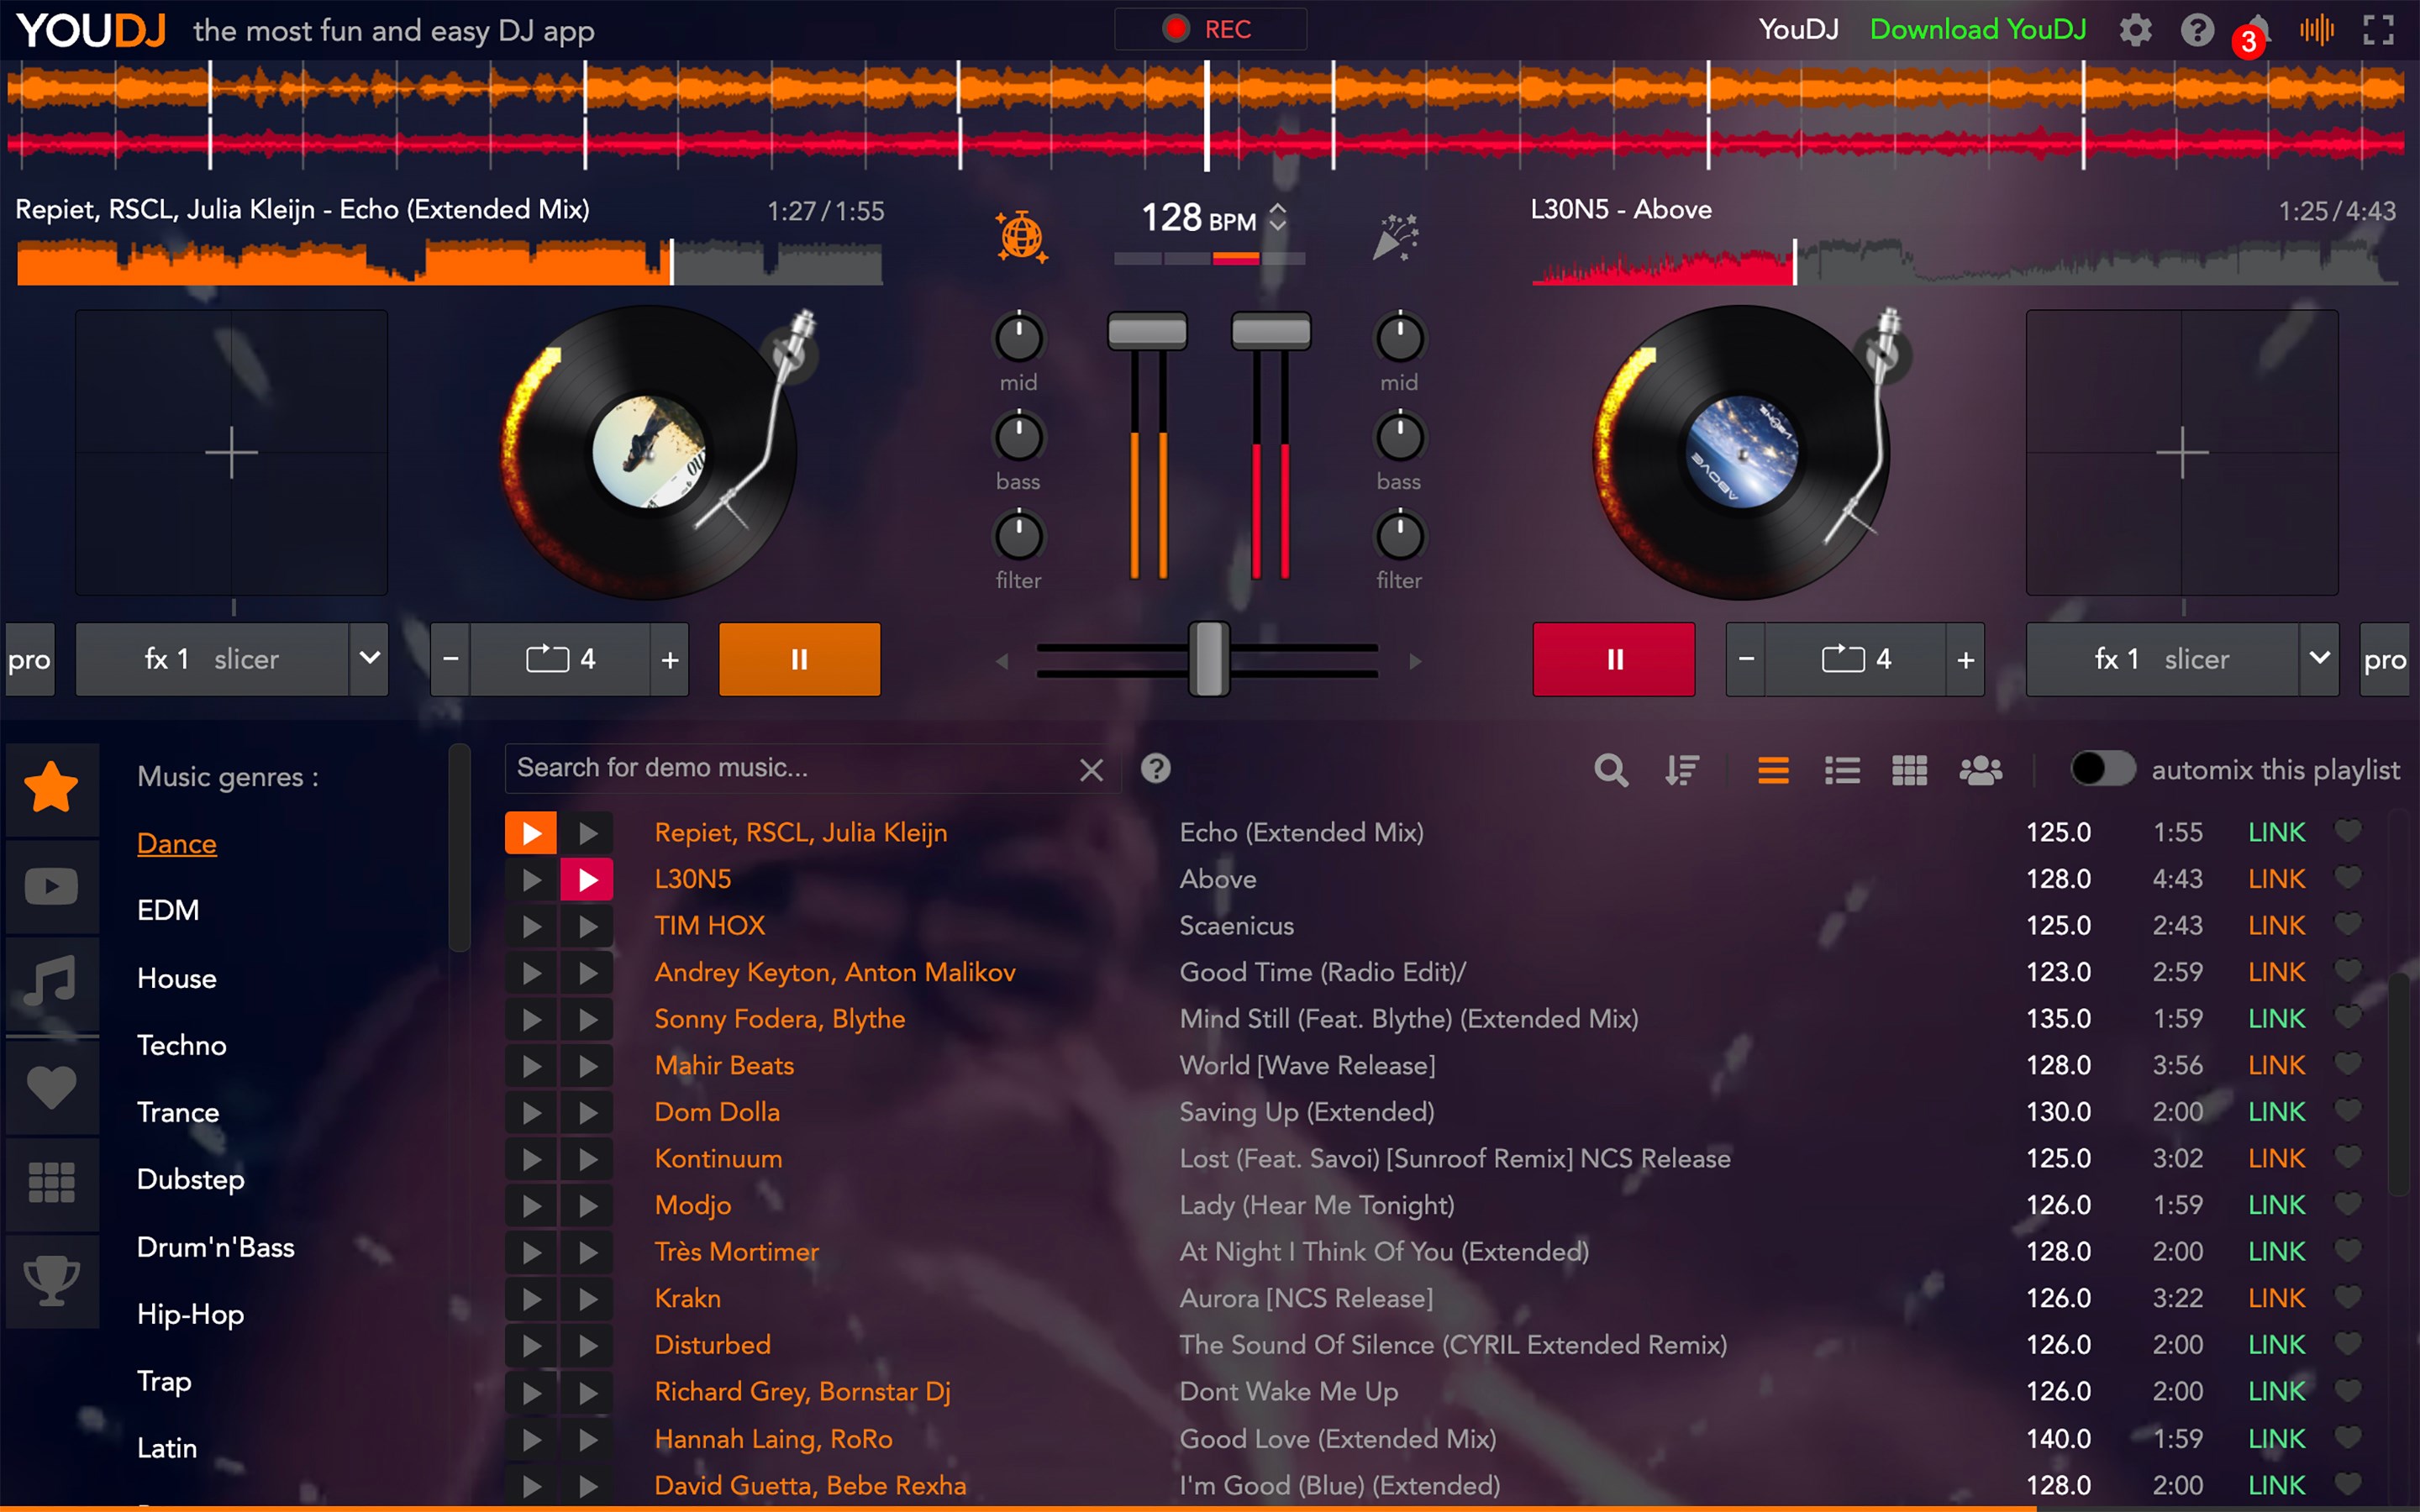
Task: Click the crossfader handle
Action: (1209, 659)
